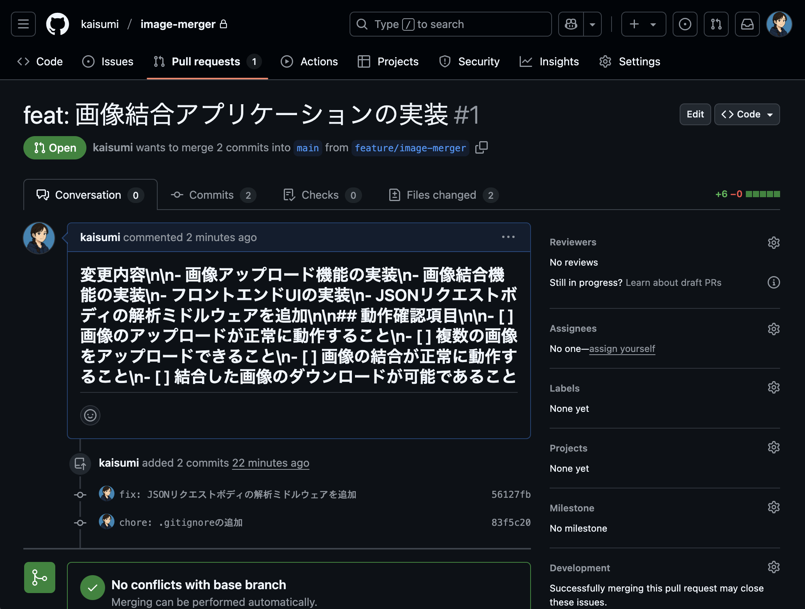The height and width of the screenshot is (609, 805).
Task: Open Copilot chat icon in header
Action: 571,24
